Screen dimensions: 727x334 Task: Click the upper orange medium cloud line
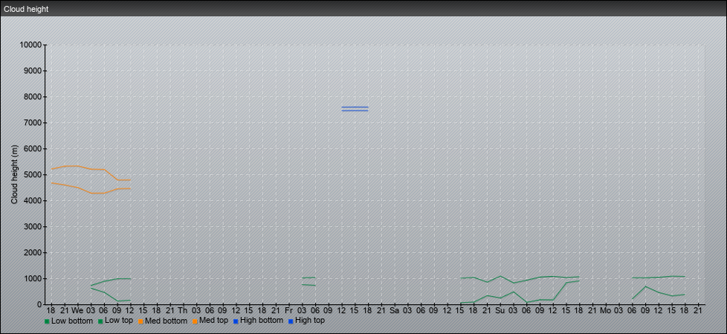pos(91,169)
